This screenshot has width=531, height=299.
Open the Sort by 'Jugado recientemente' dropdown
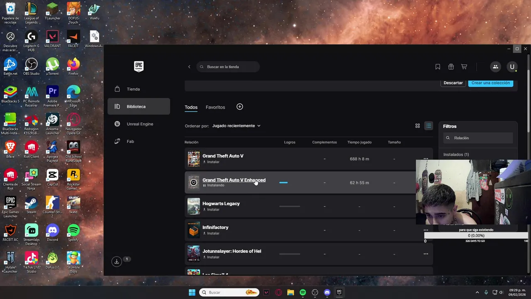click(236, 126)
